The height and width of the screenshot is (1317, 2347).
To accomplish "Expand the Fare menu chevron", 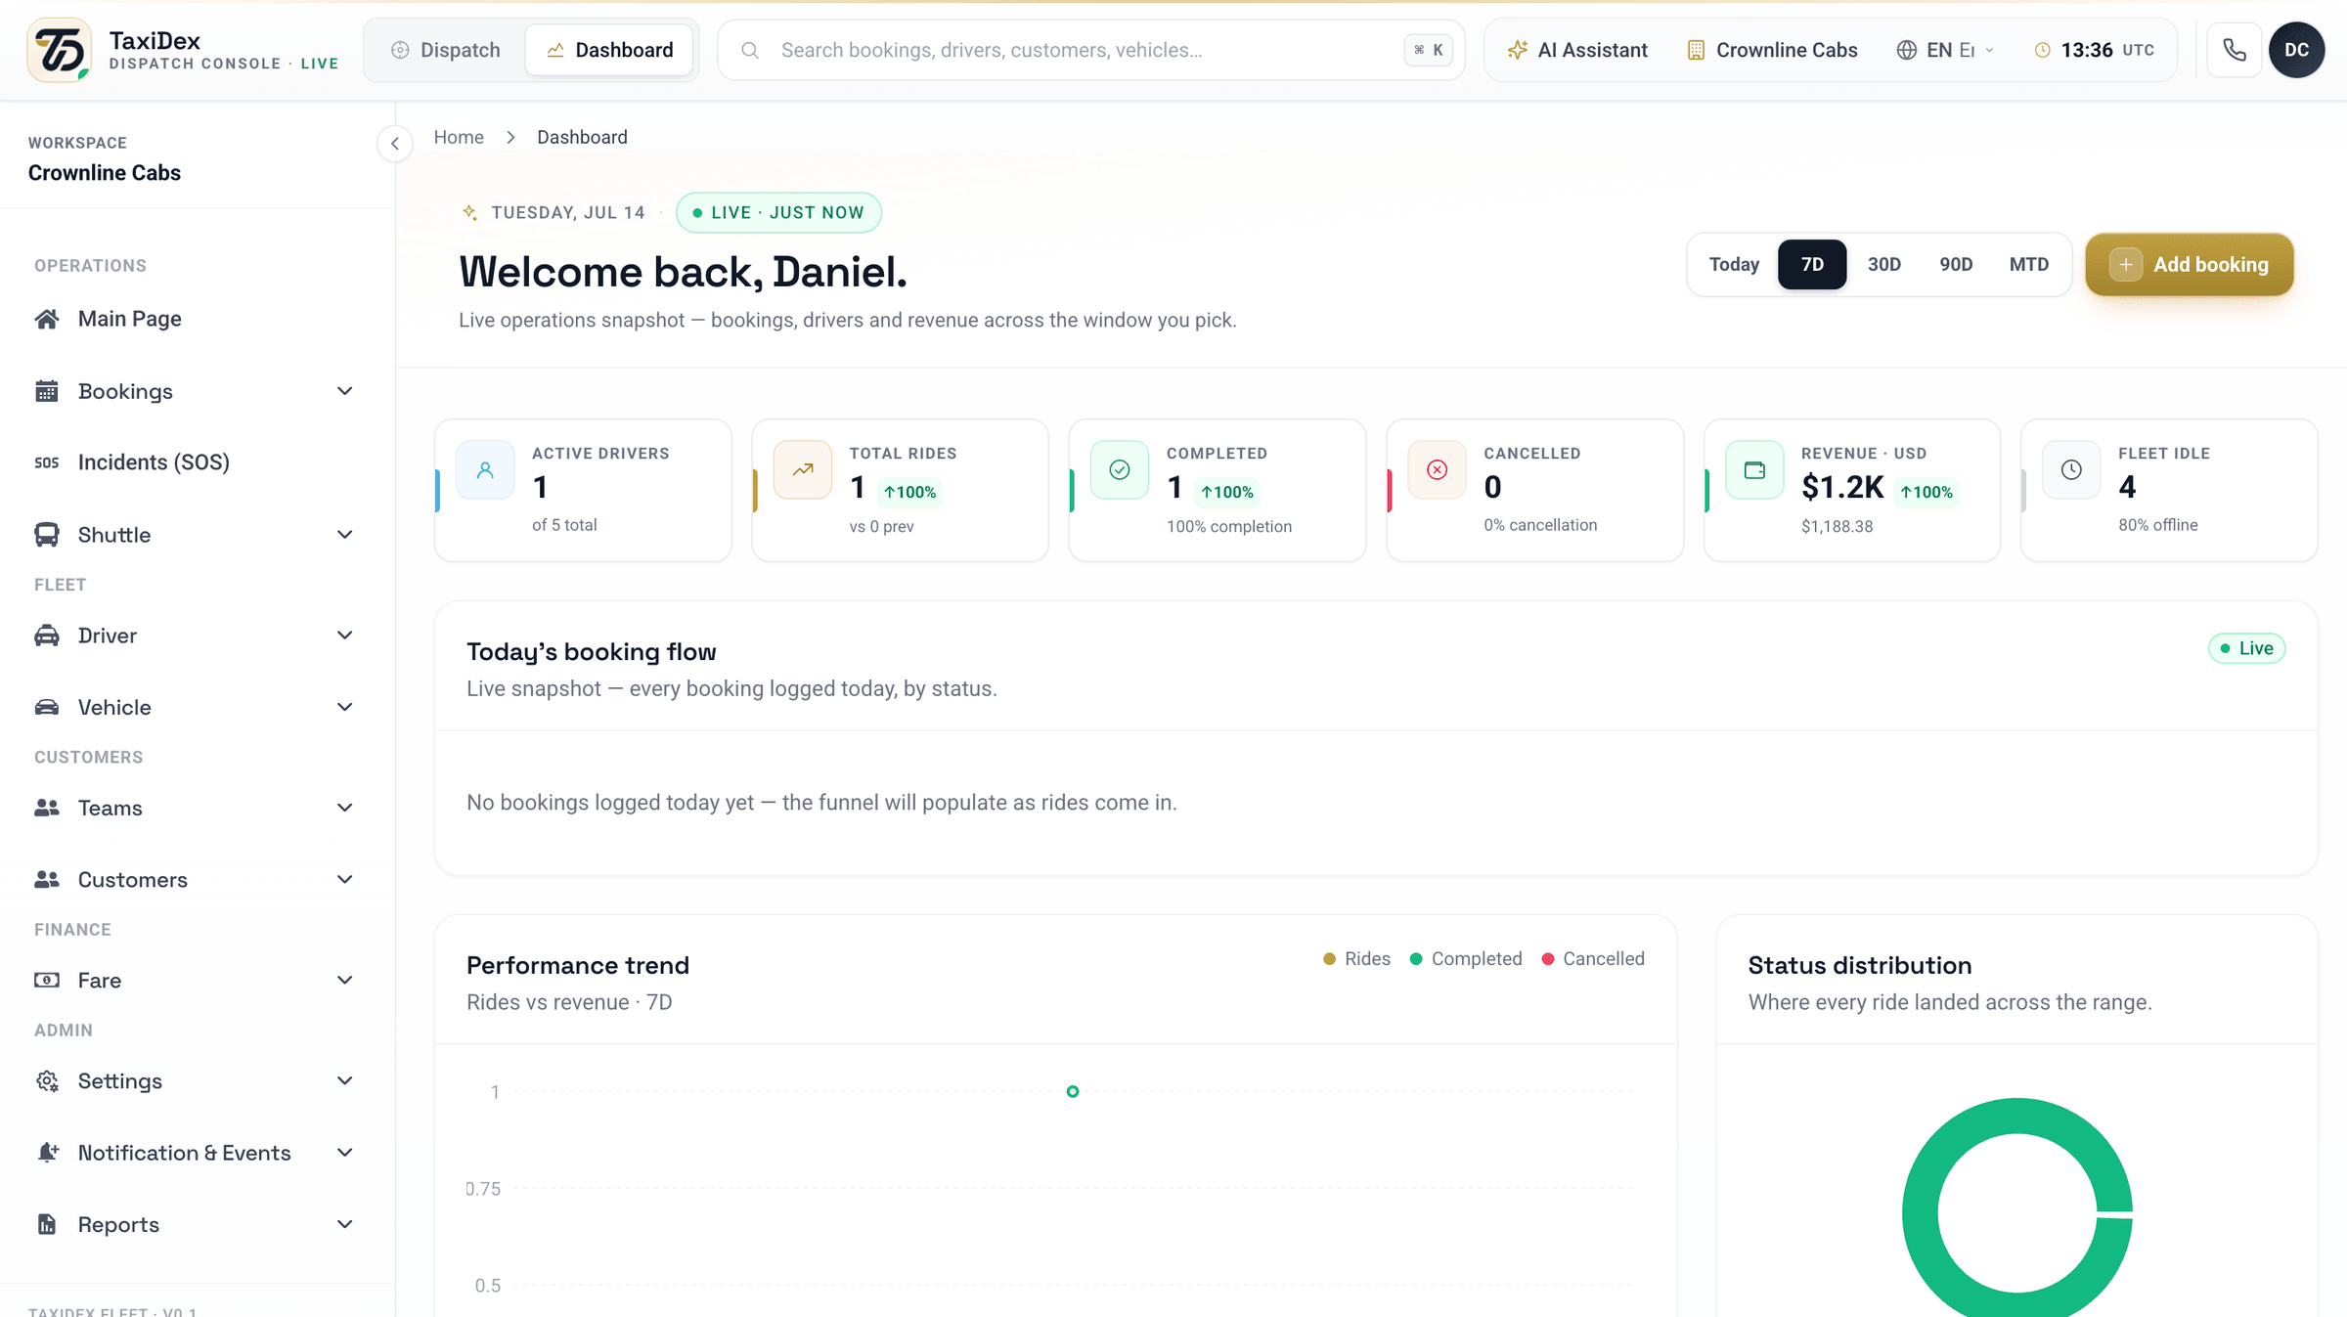I will pyautogui.click(x=344, y=980).
